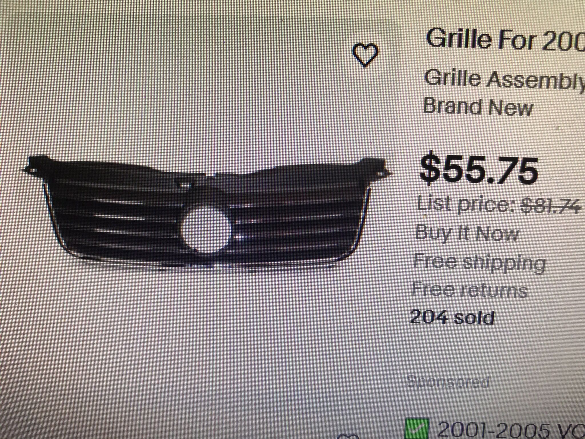This screenshot has height=439, width=585.
Task: Click the 'Free shipping' text
Action: point(479,263)
